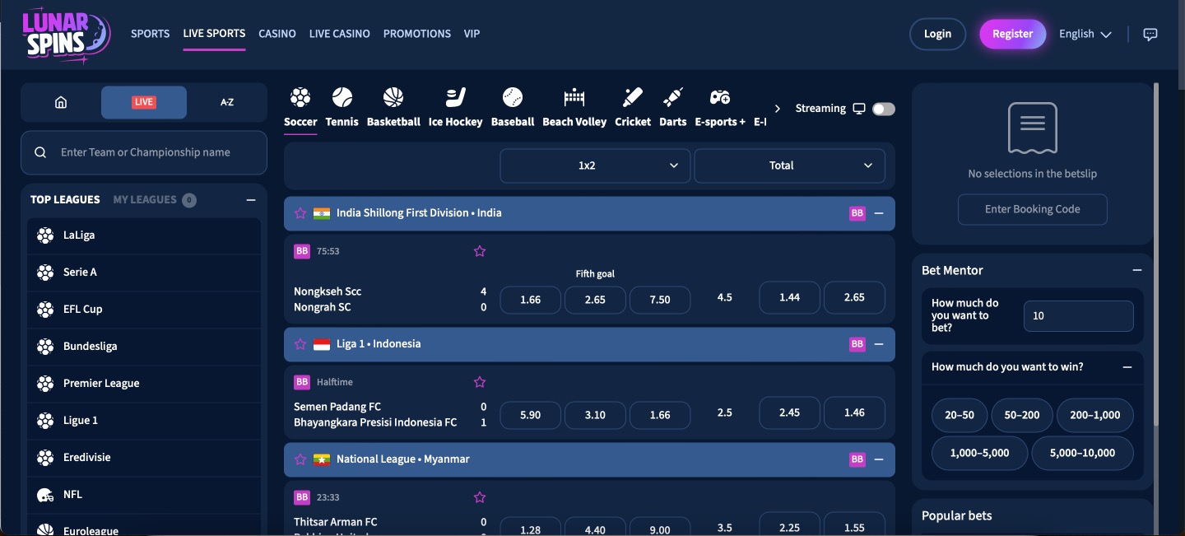Image resolution: width=1185 pixels, height=536 pixels.
Task: Open the Total market dropdown
Action: pos(789,165)
